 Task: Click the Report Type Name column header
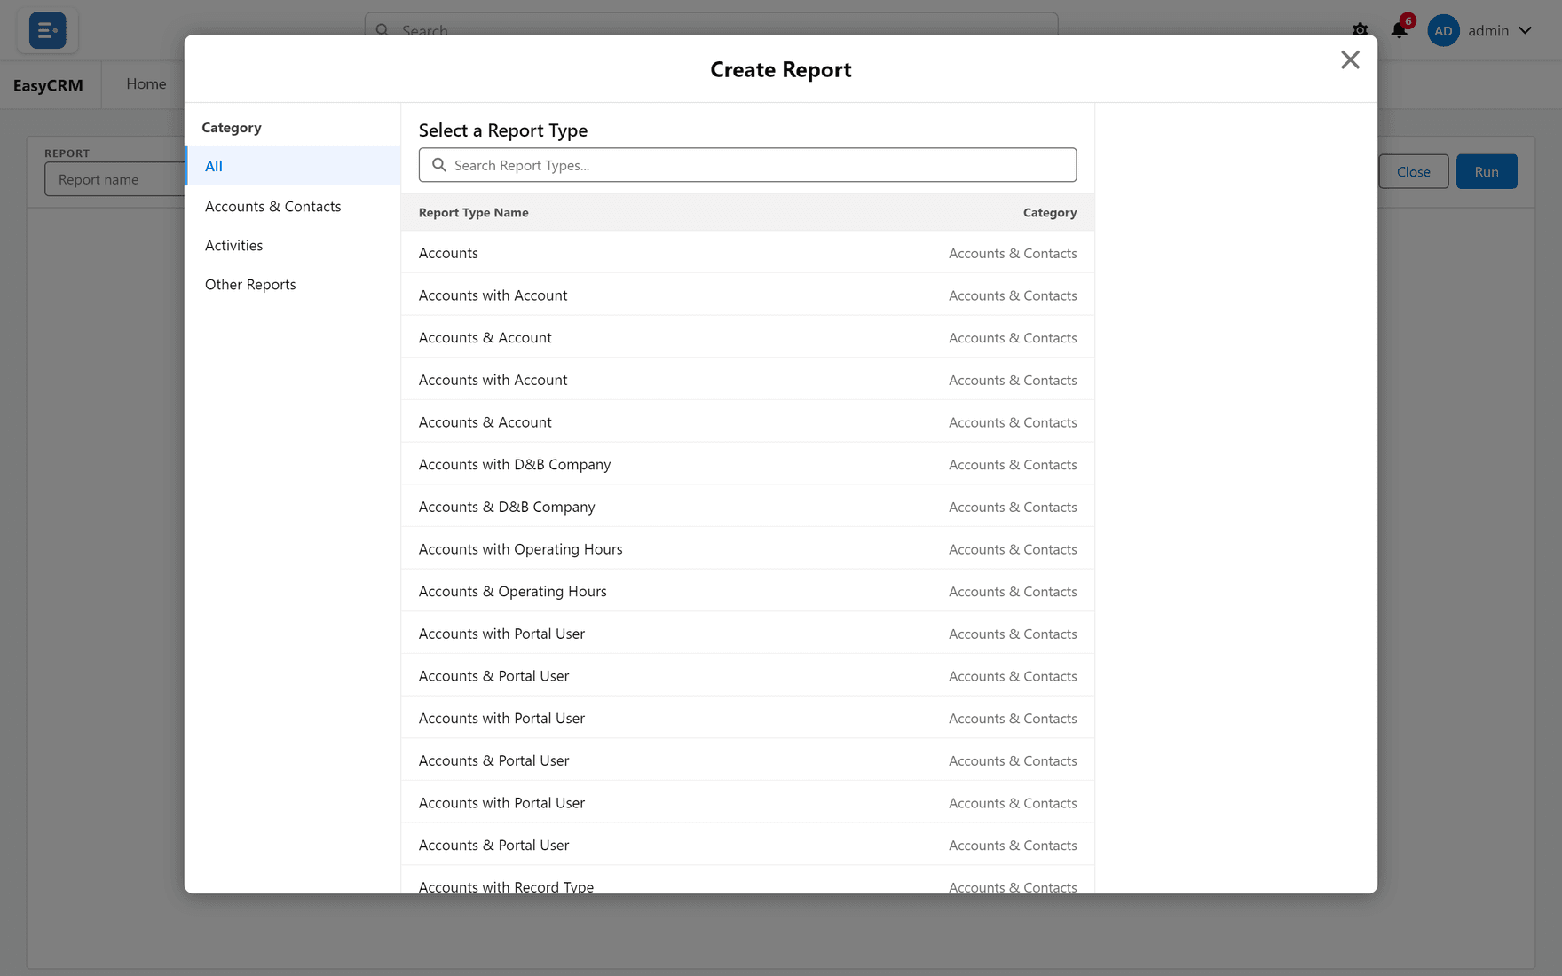(x=473, y=212)
